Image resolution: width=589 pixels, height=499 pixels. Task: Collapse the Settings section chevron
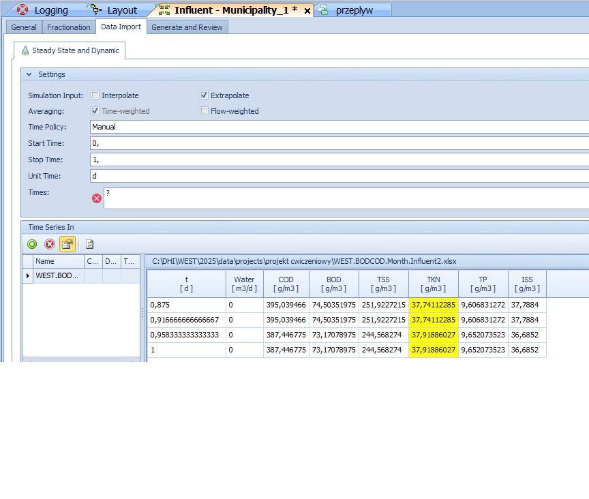pos(29,74)
